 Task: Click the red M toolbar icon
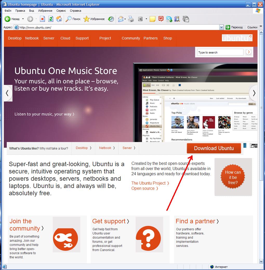pos(161,19)
